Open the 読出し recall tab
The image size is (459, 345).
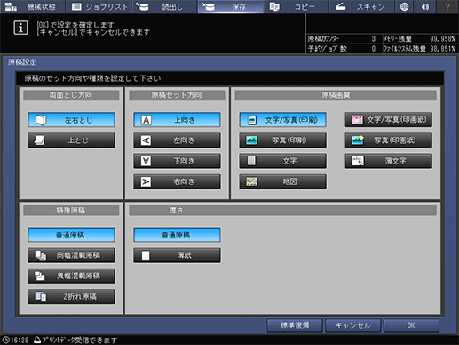click(165, 6)
